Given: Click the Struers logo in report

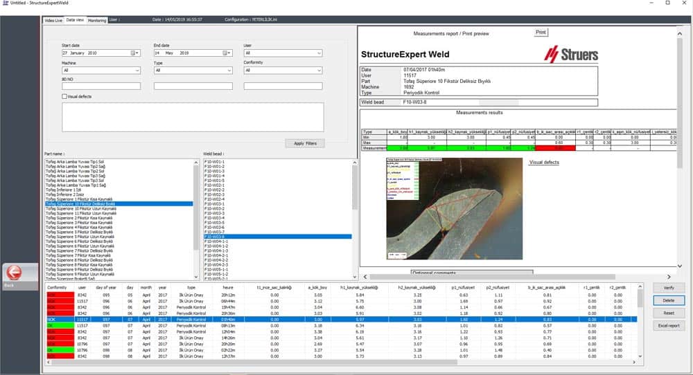Looking at the screenshot, I should (x=570, y=54).
